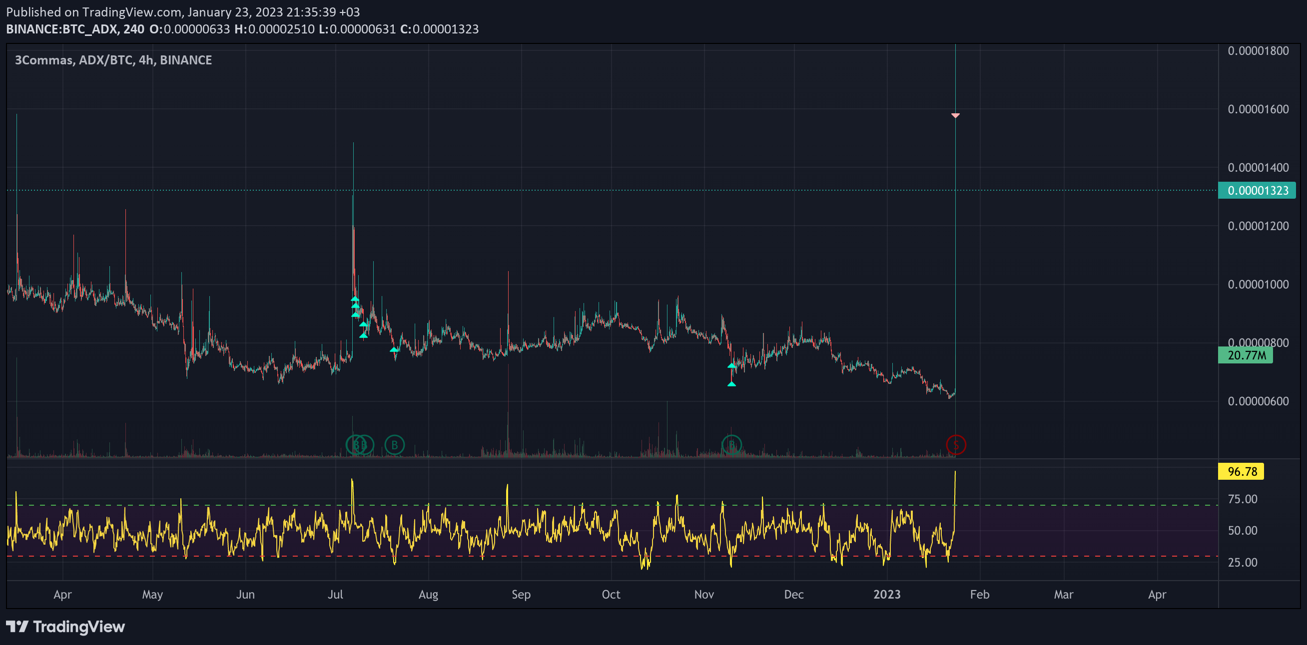Viewport: 1307px width, 645px height.
Task: Click the chart title 3Commas, ADX/BTC, 4h, BINANCE
Action: (x=113, y=60)
